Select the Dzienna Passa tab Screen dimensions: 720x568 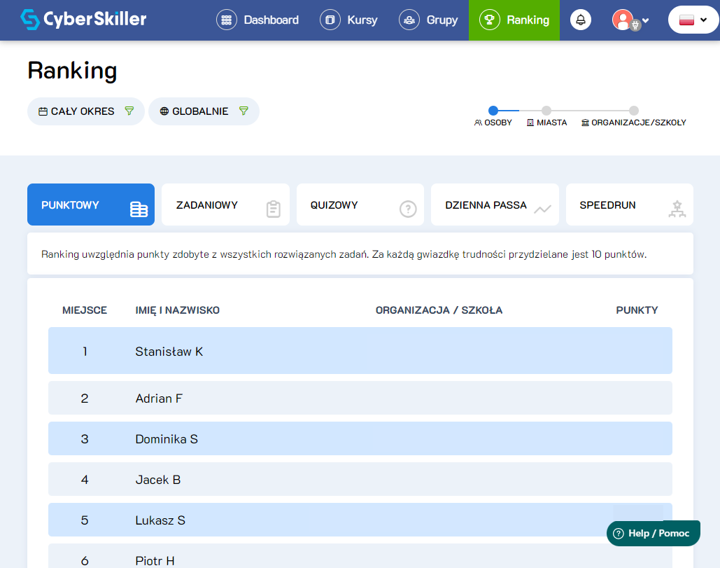[495, 205]
